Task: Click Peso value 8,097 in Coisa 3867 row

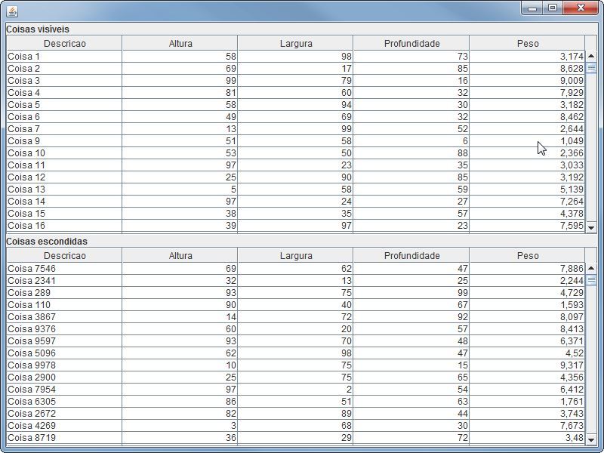Action: click(527, 316)
